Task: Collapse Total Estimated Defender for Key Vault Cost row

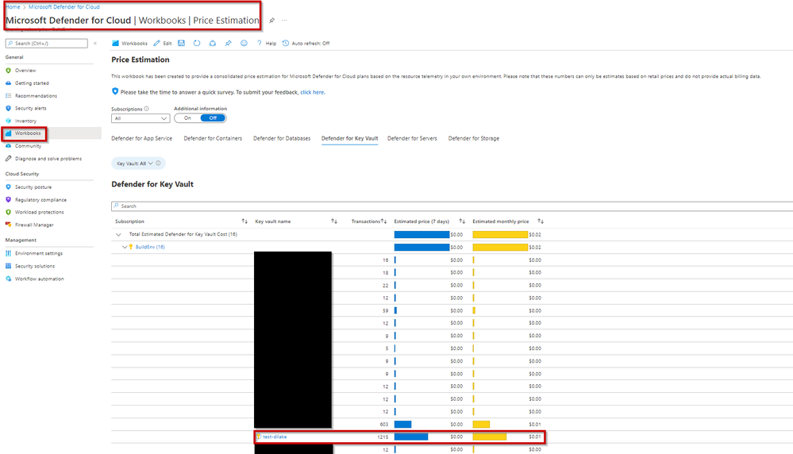Action: pyautogui.click(x=118, y=235)
